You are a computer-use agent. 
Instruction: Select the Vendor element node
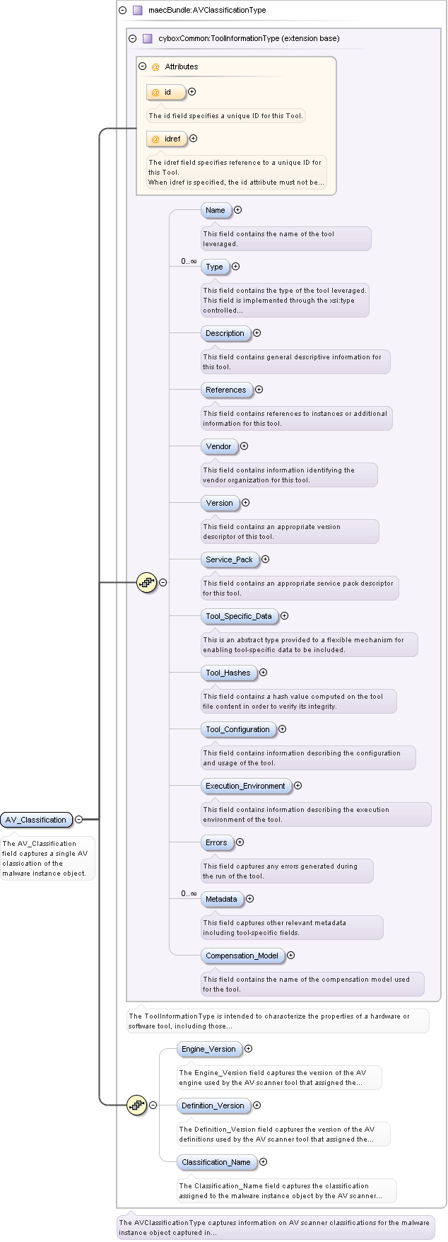[219, 446]
